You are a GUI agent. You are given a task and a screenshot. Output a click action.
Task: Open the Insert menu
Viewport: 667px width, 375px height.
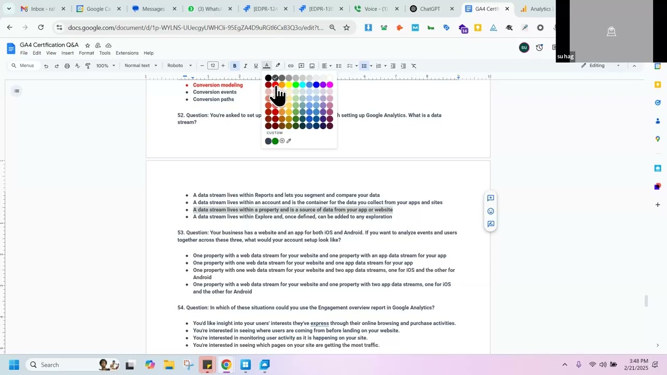68,53
